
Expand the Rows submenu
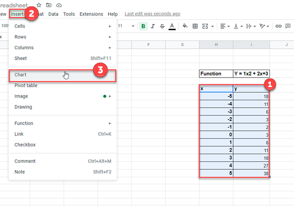[62, 37]
